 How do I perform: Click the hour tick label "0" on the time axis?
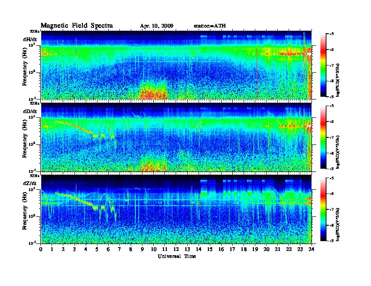tap(41, 250)
